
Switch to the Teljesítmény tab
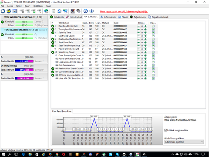138,17
